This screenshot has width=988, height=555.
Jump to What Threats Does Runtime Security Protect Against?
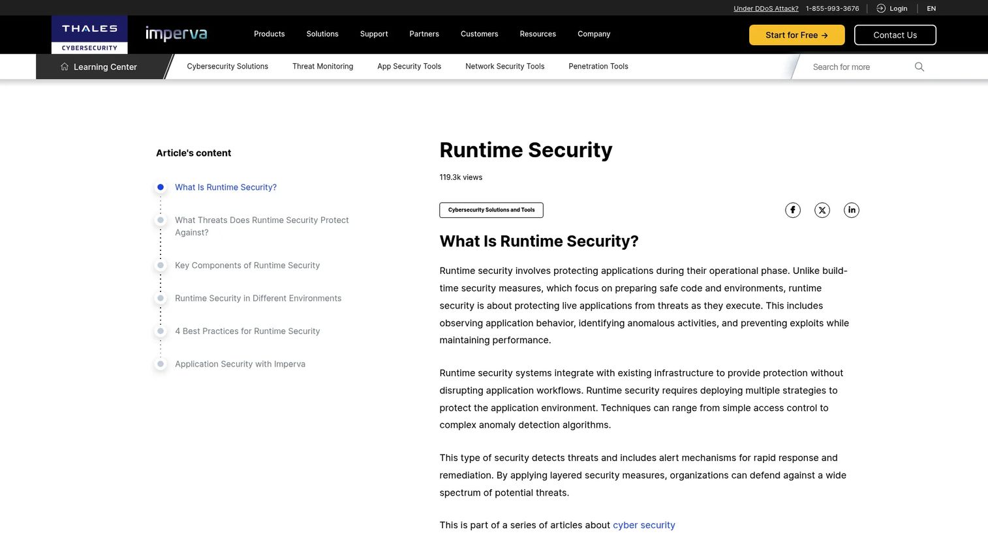click(x=262, y=226)
